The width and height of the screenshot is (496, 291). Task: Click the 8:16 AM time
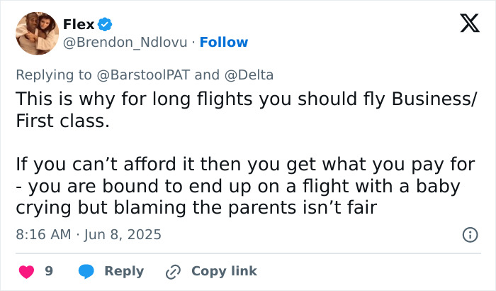(43, 234)
